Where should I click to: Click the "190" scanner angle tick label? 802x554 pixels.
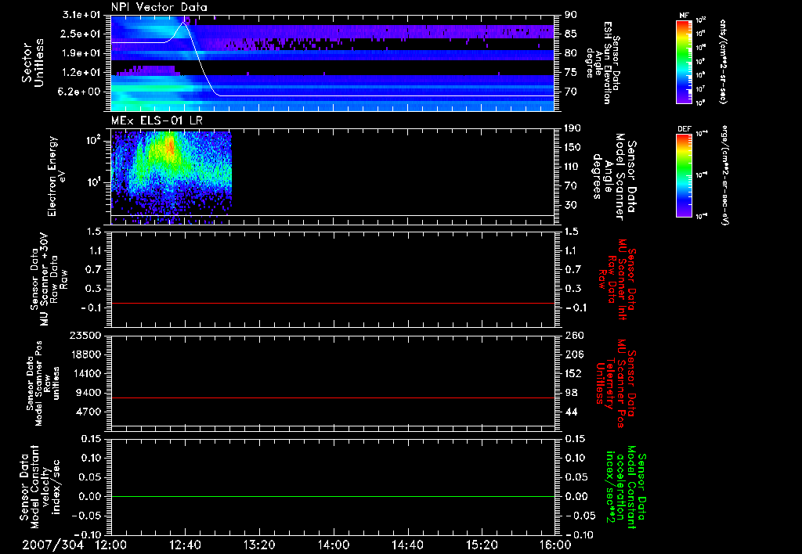(573, 128)
